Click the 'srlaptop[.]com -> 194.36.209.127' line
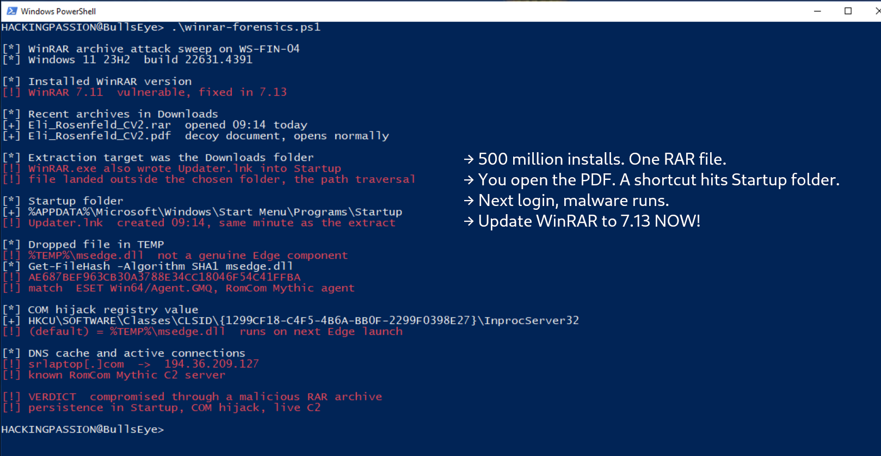Viewport: 881px width, 456px height. click(144, 364)
